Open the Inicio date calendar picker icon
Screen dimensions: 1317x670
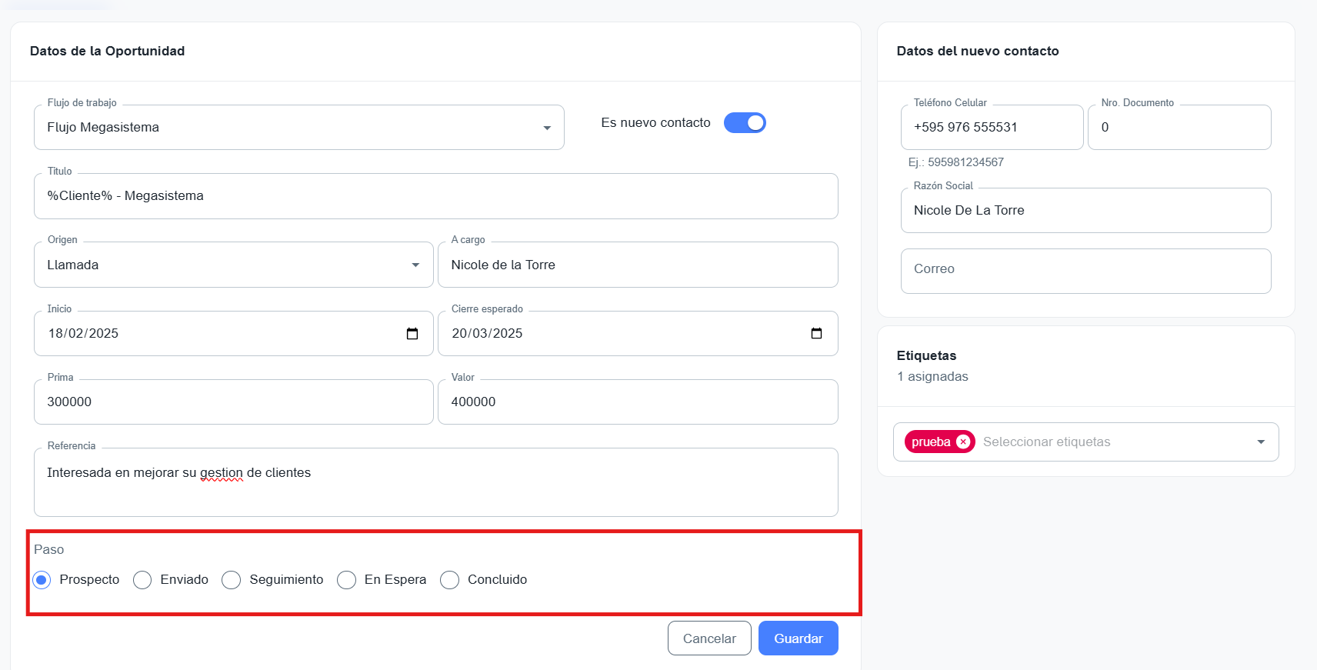[x=412, y=334]
